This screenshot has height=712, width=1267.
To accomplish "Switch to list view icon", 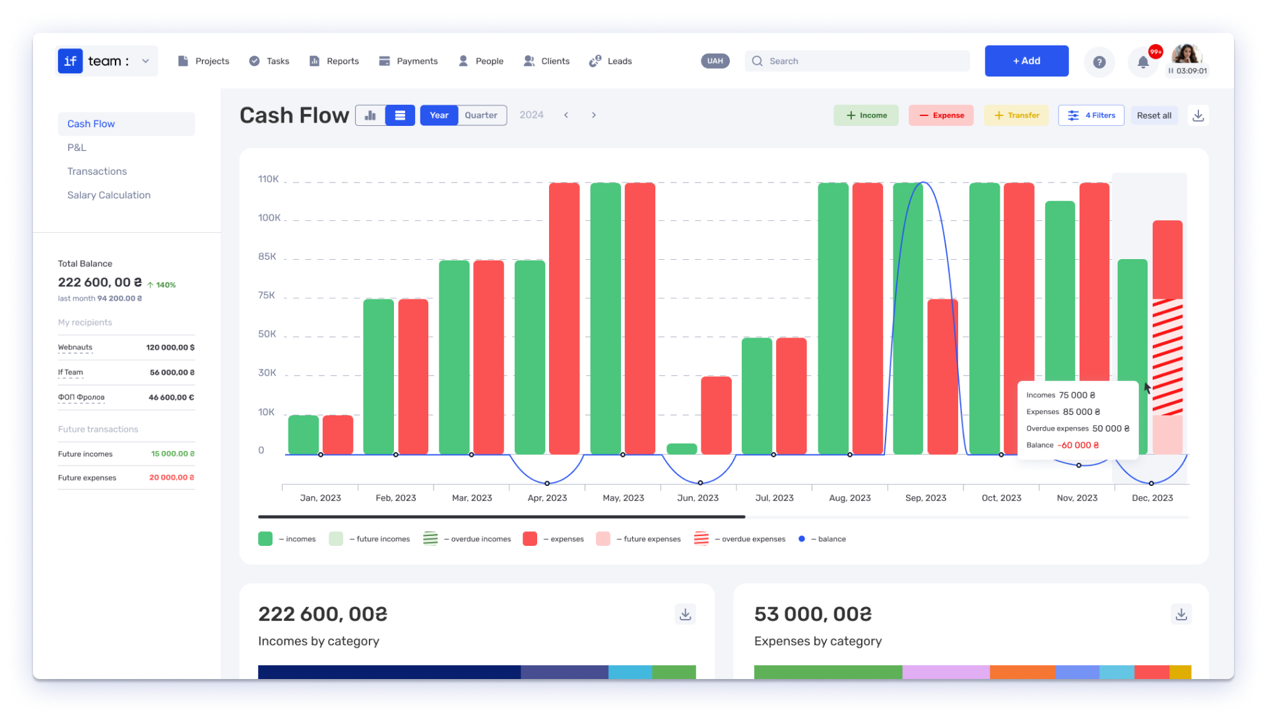I will coord(400,115).
